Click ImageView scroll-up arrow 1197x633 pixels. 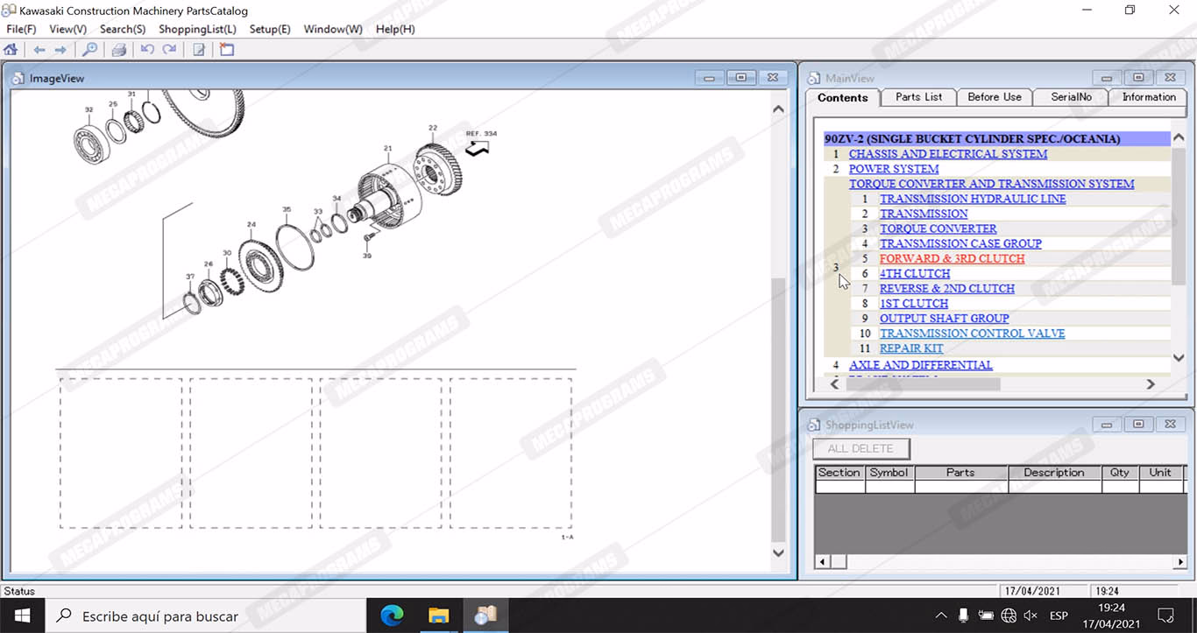point(778,109)
